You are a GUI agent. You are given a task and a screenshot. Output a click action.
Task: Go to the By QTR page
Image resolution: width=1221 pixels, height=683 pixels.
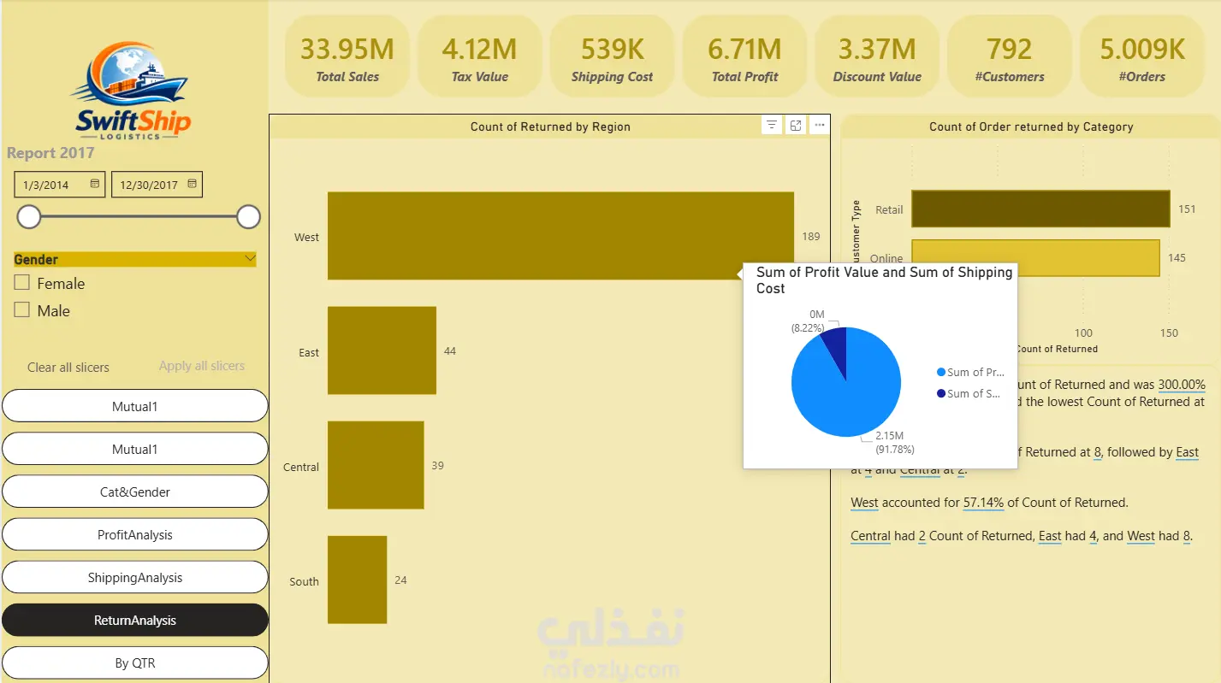(x=135, y=662)
